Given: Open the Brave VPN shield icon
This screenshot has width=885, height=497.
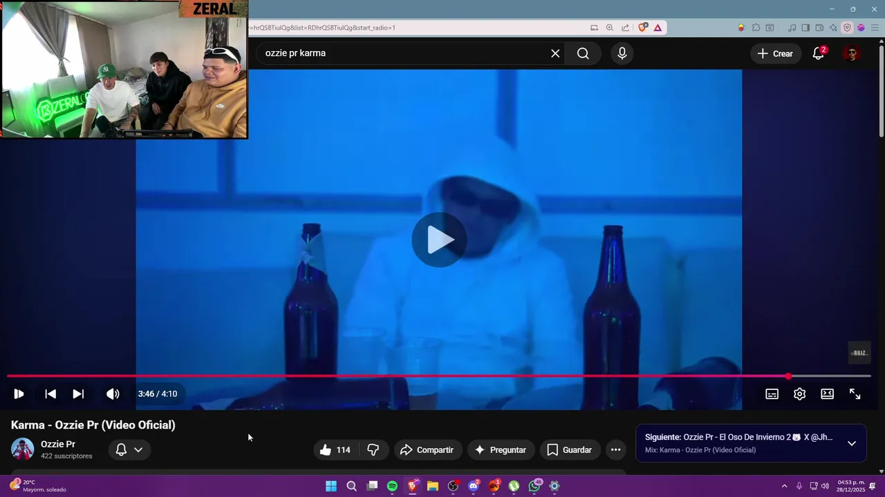Looking at the screenshot, I should pyautogui.click(x=847, y=28).
